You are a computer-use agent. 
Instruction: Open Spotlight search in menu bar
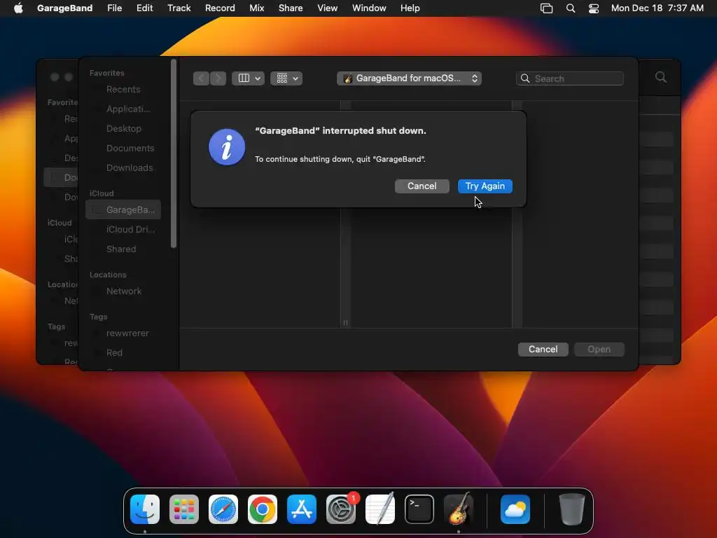coord(571,8)
